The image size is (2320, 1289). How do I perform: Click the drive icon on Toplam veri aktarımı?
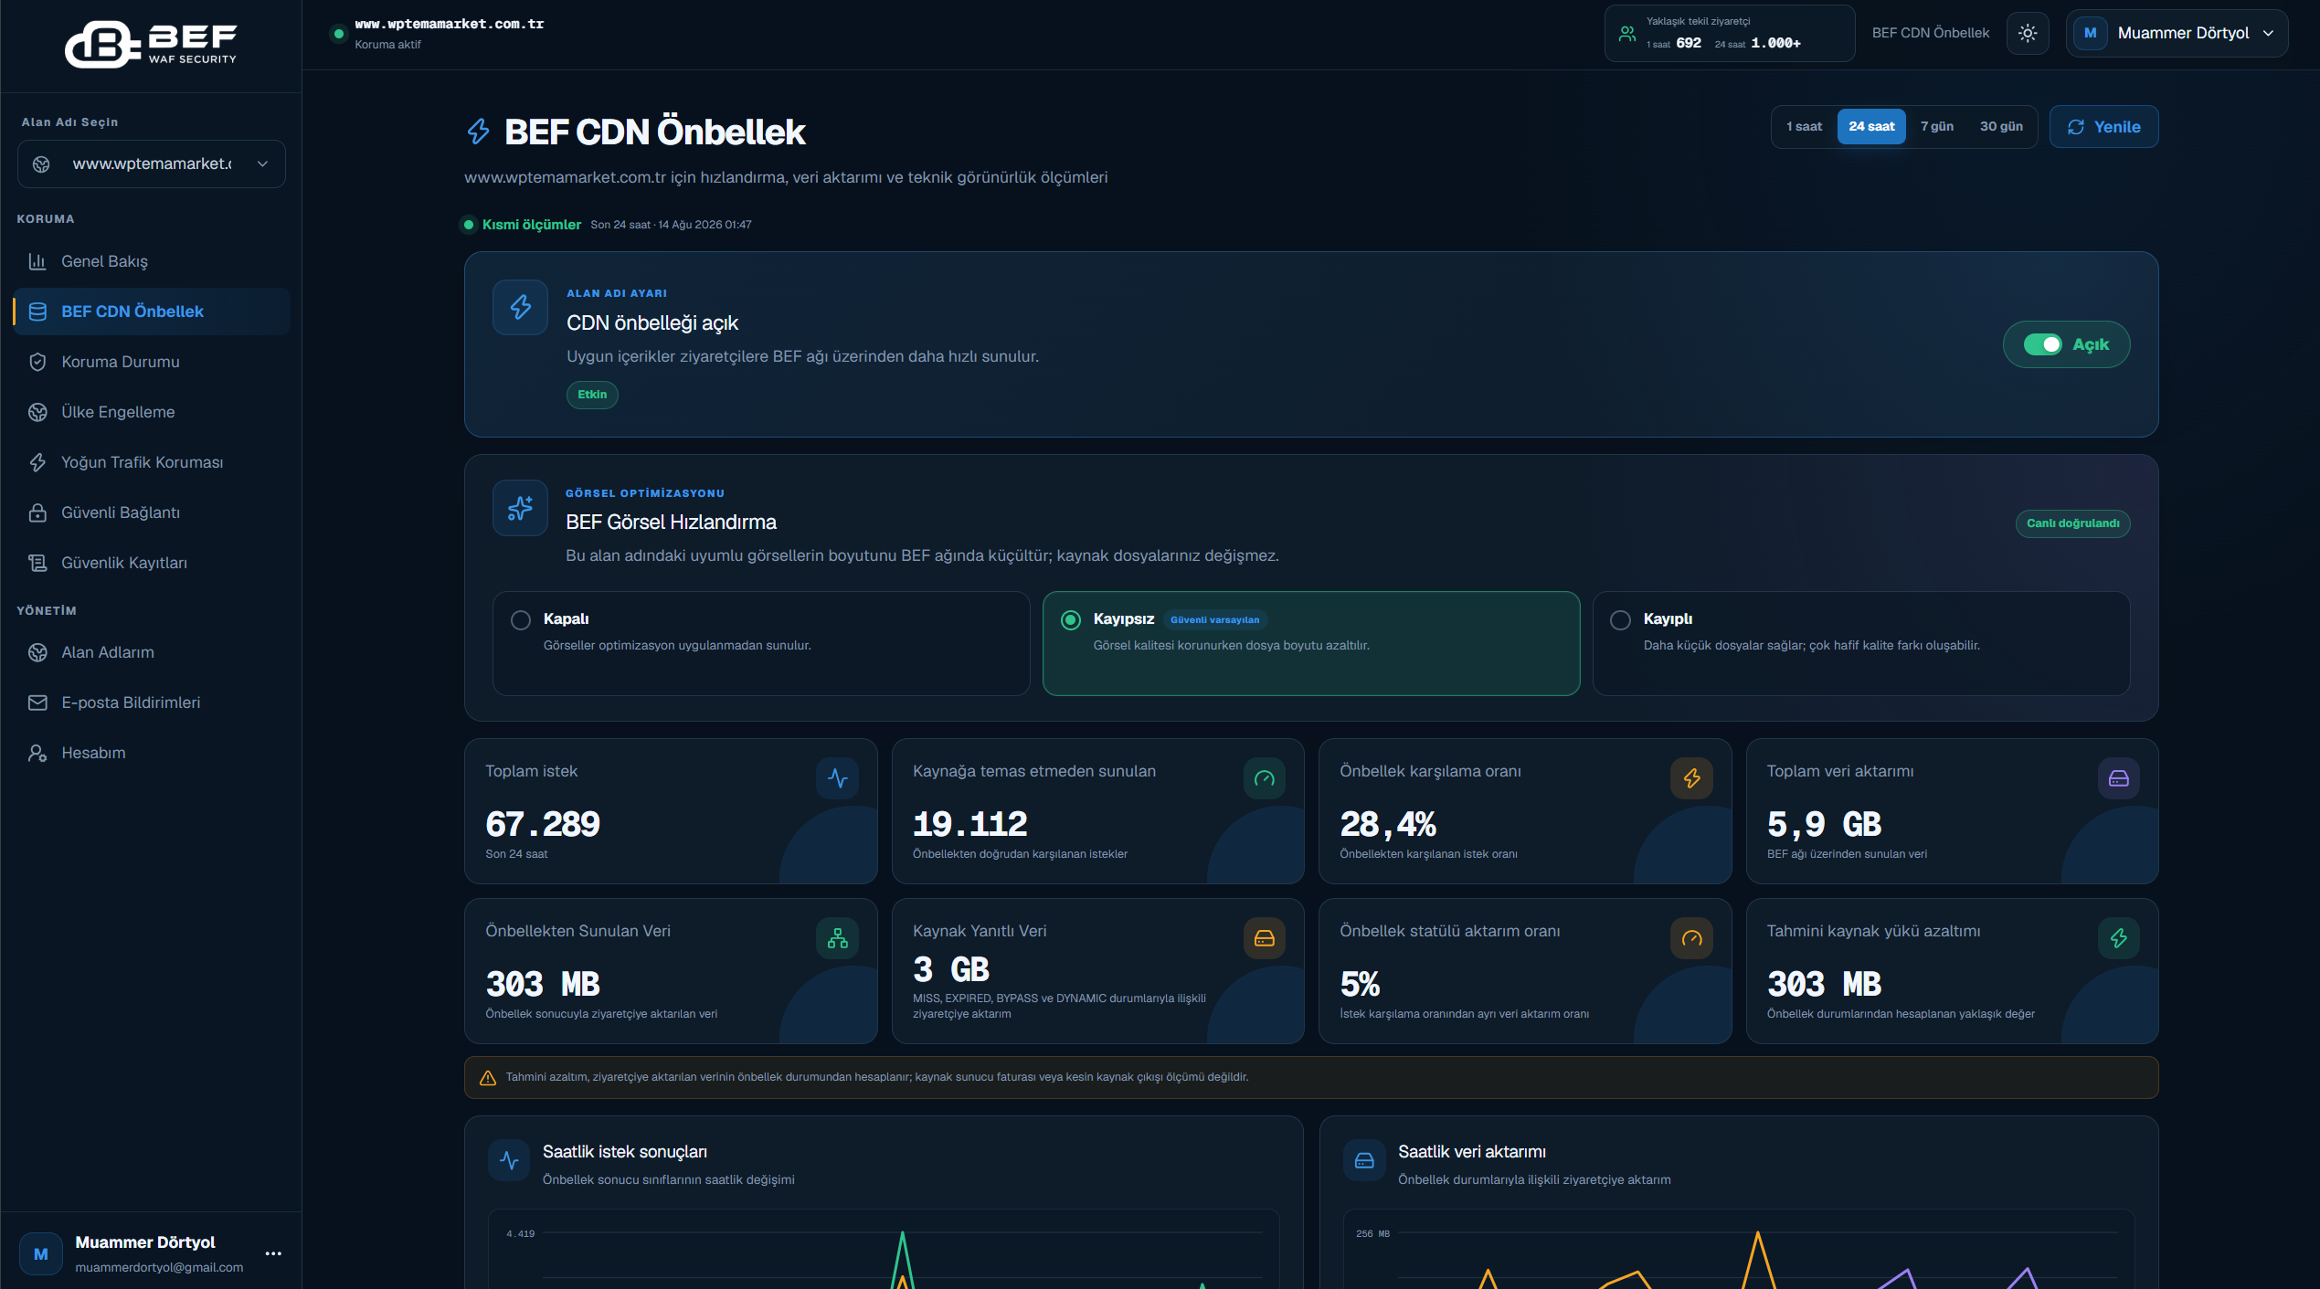[x=2119, y=778]
